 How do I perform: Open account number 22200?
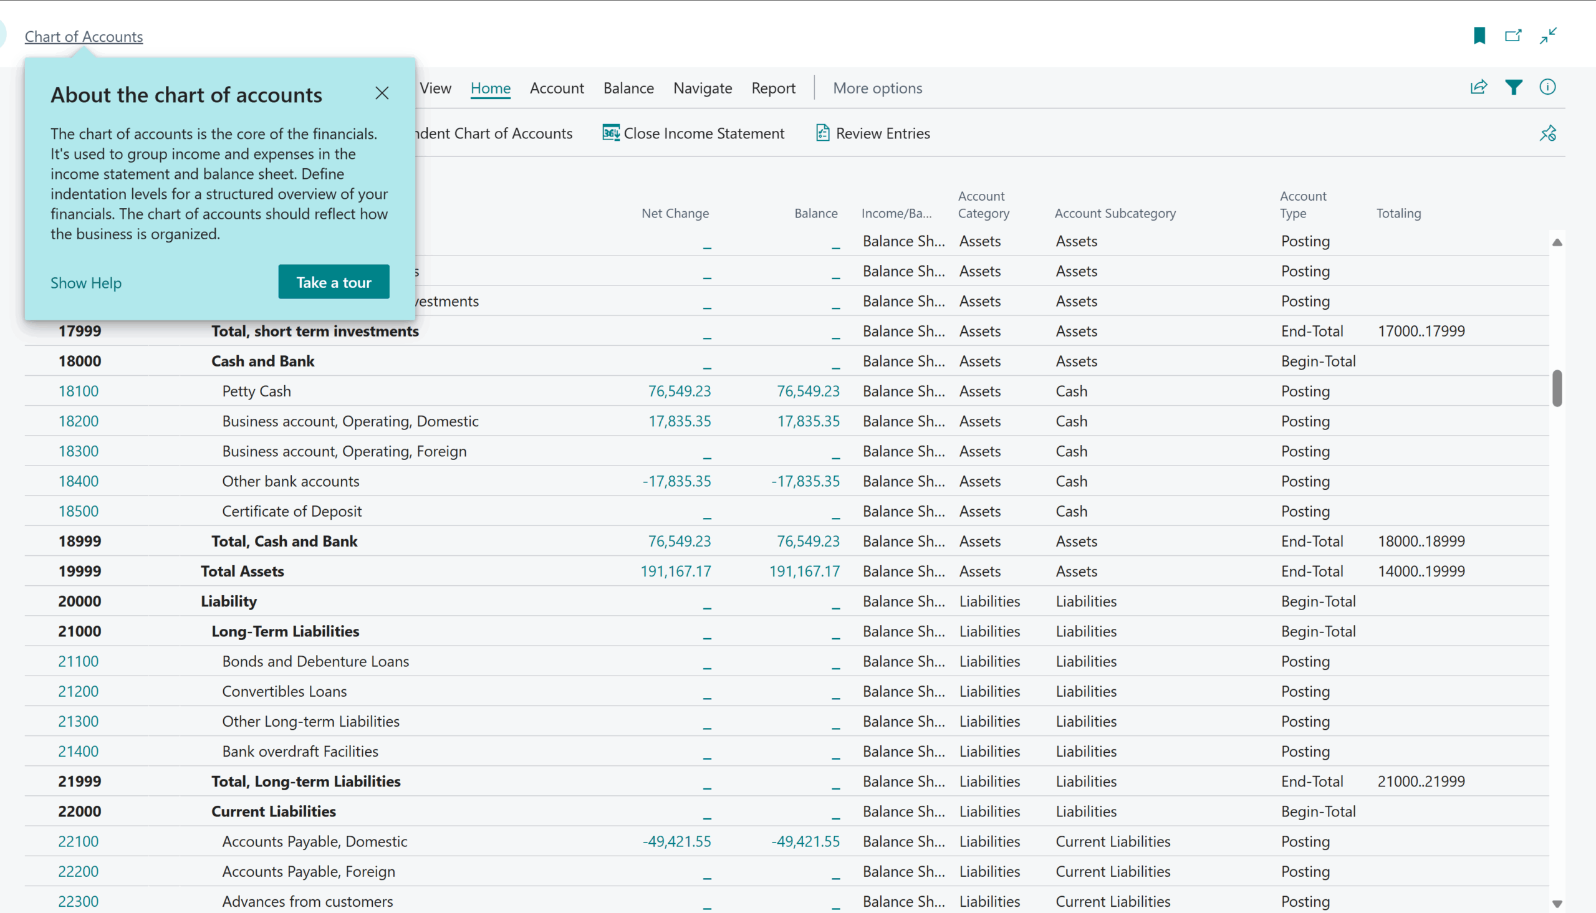pyautogui.click(x=79, y=872)
